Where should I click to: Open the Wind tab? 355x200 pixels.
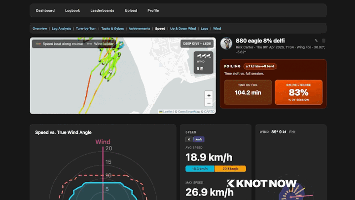(x=217, y=29)
